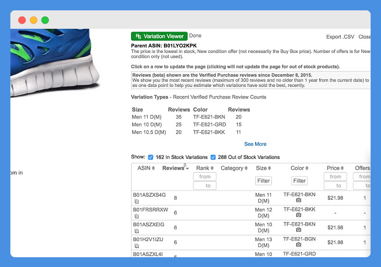Viewport: 381px width, 267px height.
Task: Click Men 10.5 D(M) in size summary
Action: click(x=149, y=132)
